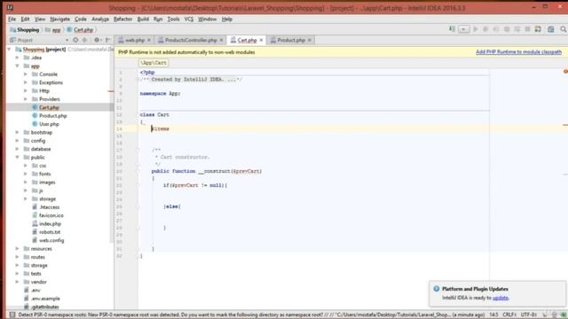
Task: Open the Build menu
Action: point(143,19)
